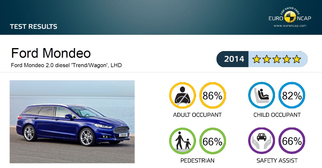This screenshot has width=322, height=168.
Task: Click the 2014 year badge
Action: coord(233,59)
